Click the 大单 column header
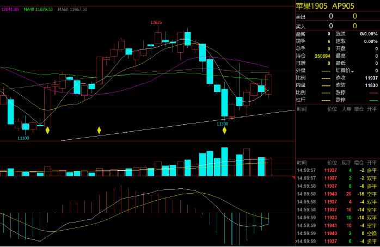The height and width of the screenshot is (247, 380). point(346,109)
